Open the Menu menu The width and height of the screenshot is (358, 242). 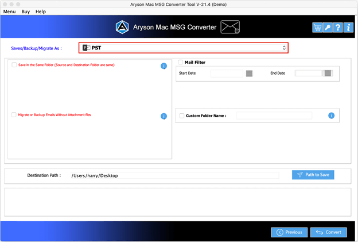pyautogui.click(x=9, y=11)
